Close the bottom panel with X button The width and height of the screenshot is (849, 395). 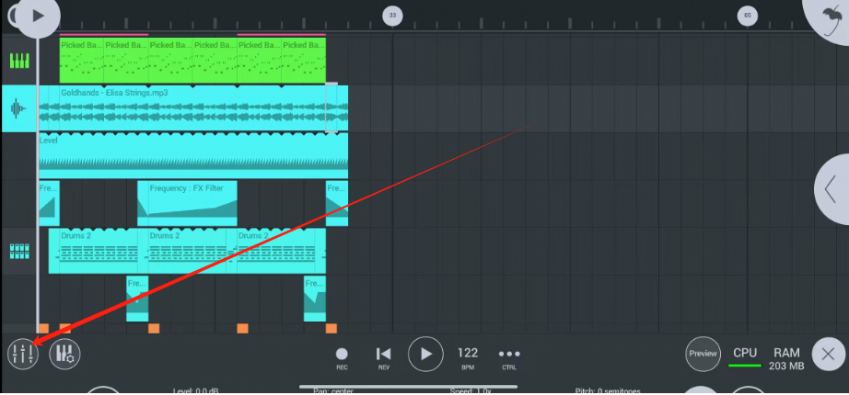tap(828, 354)
